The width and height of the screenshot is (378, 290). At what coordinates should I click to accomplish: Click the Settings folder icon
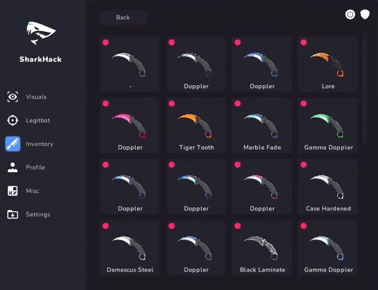click(13, 215)
